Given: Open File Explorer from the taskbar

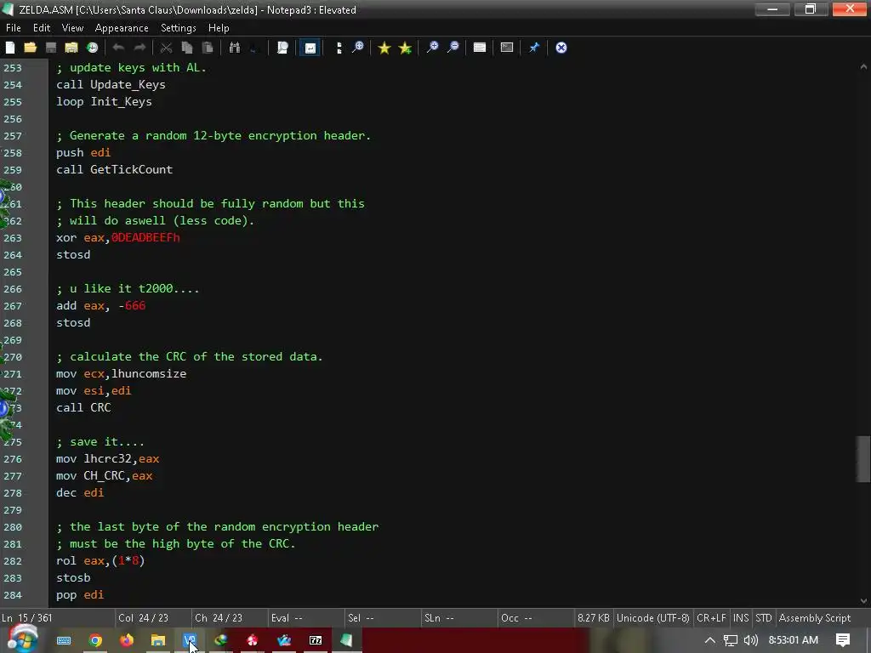Looking at the screenshot, I should 158,640.
